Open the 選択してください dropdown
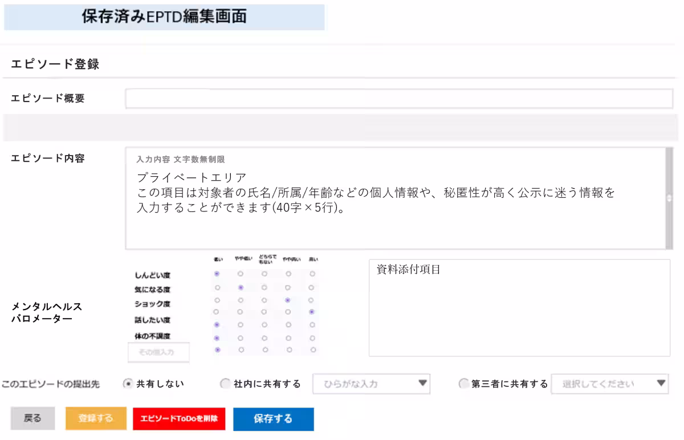Screen dimensions: 684x440 pos(609,384)
